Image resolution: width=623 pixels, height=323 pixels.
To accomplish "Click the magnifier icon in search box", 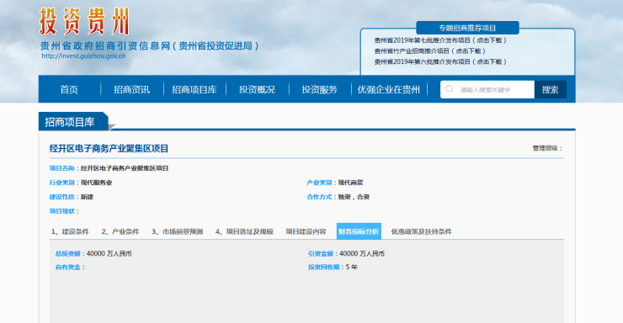I will tap(449, 89).
